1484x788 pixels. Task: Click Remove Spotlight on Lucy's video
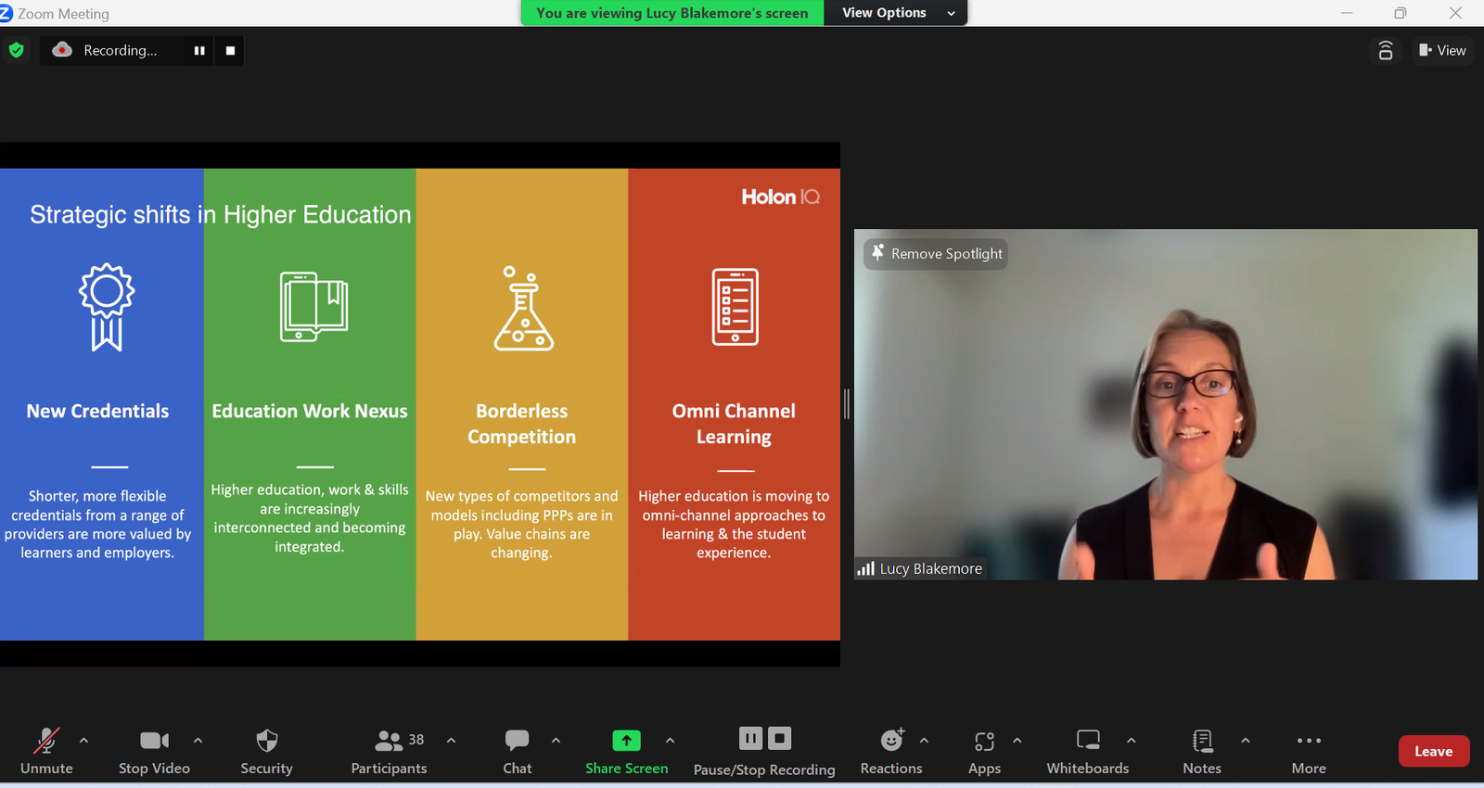pyautogui.click(x=936, y=254)
